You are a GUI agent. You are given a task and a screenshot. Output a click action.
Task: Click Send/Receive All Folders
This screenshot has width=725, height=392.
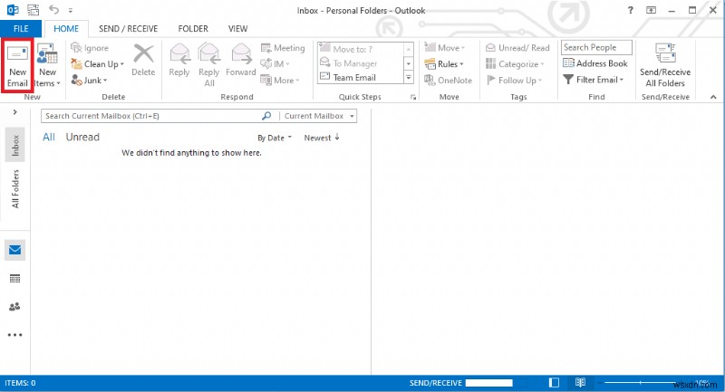tap(665, 65)
